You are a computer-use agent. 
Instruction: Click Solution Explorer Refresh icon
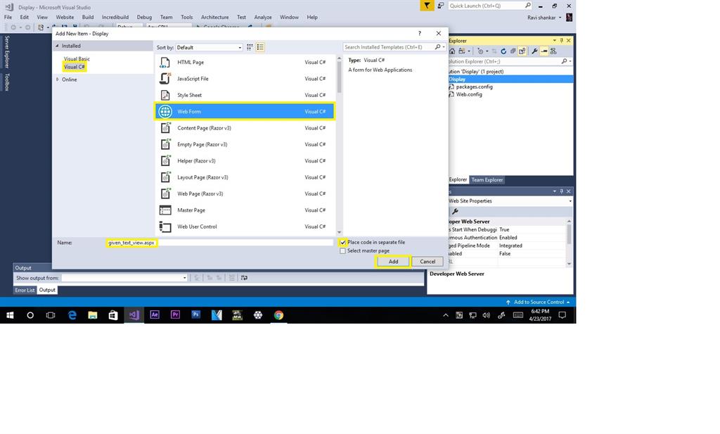(x=503, y=51)
